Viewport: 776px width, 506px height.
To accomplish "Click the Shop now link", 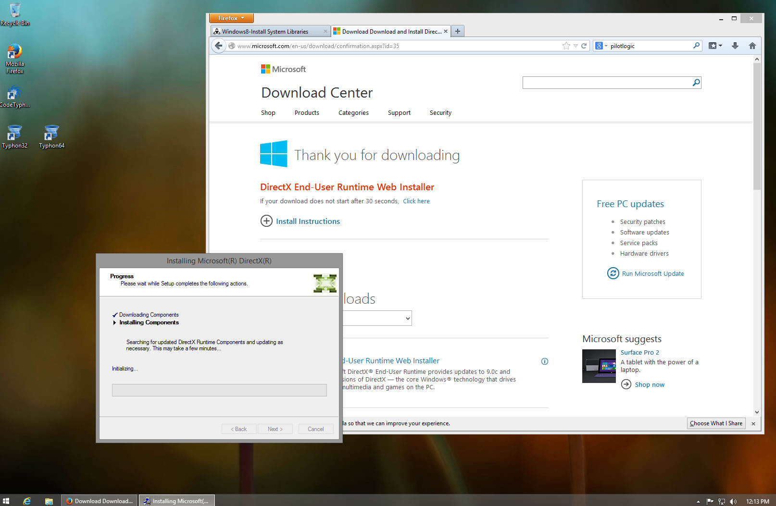I will click(x=650, y=384).
